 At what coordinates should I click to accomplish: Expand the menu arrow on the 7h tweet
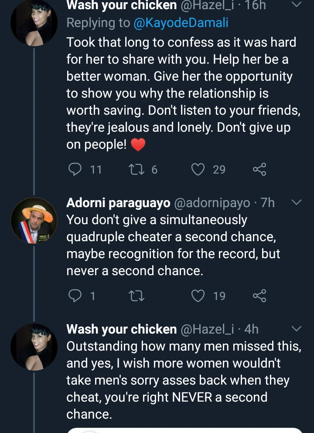tap(296, 202)
